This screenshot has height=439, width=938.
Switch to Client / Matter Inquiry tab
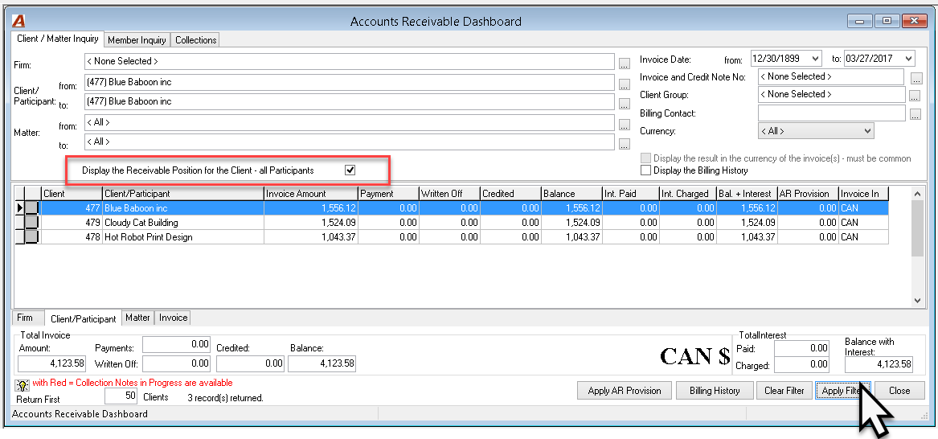[x=57, y=39]
